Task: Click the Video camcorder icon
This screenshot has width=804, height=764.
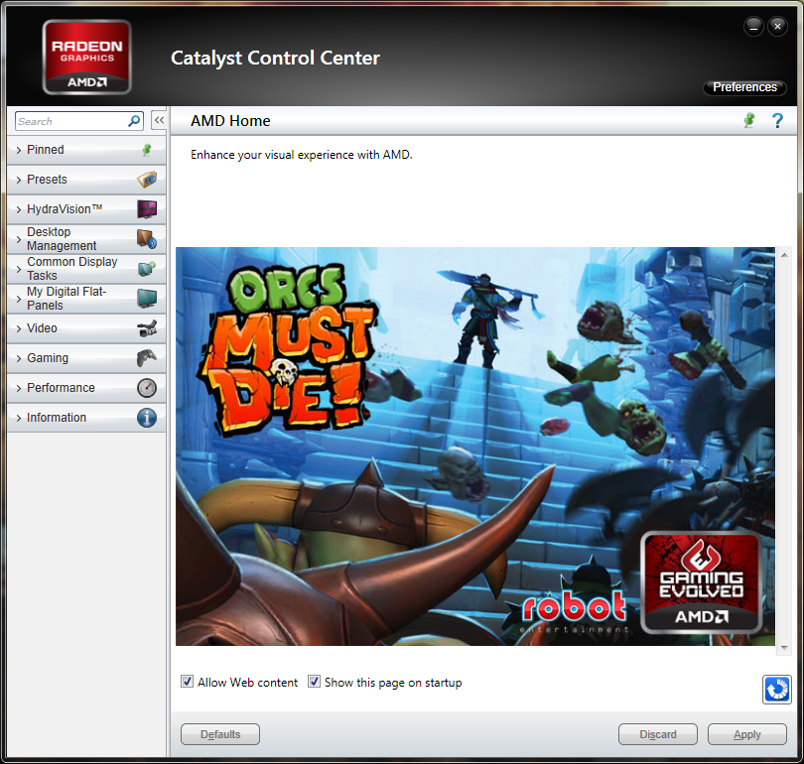Action: [x=147, y=328]
